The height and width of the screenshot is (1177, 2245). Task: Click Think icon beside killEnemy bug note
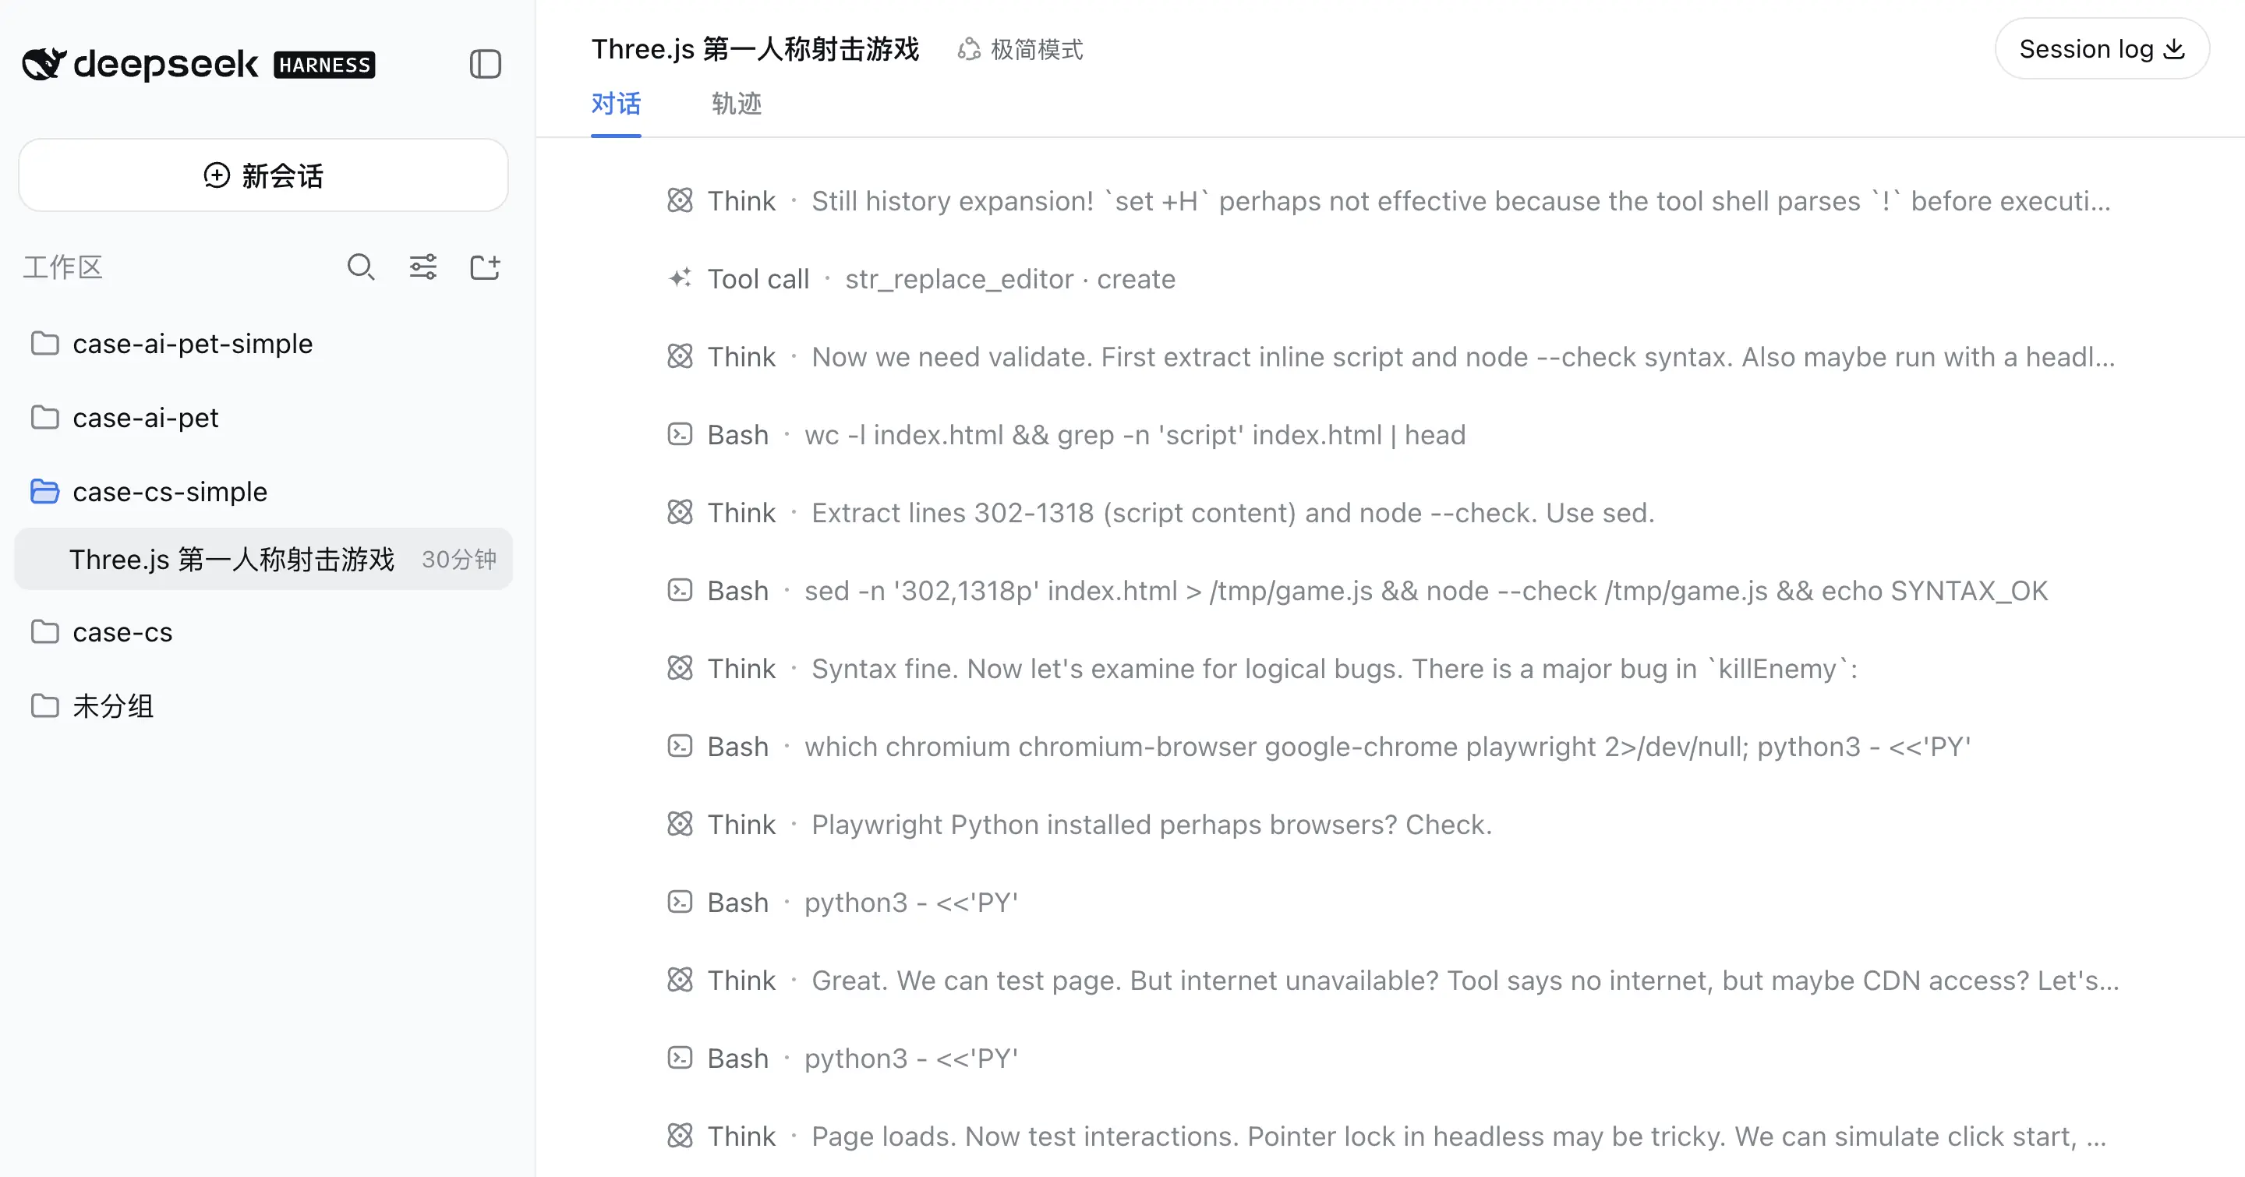[680, 668]
